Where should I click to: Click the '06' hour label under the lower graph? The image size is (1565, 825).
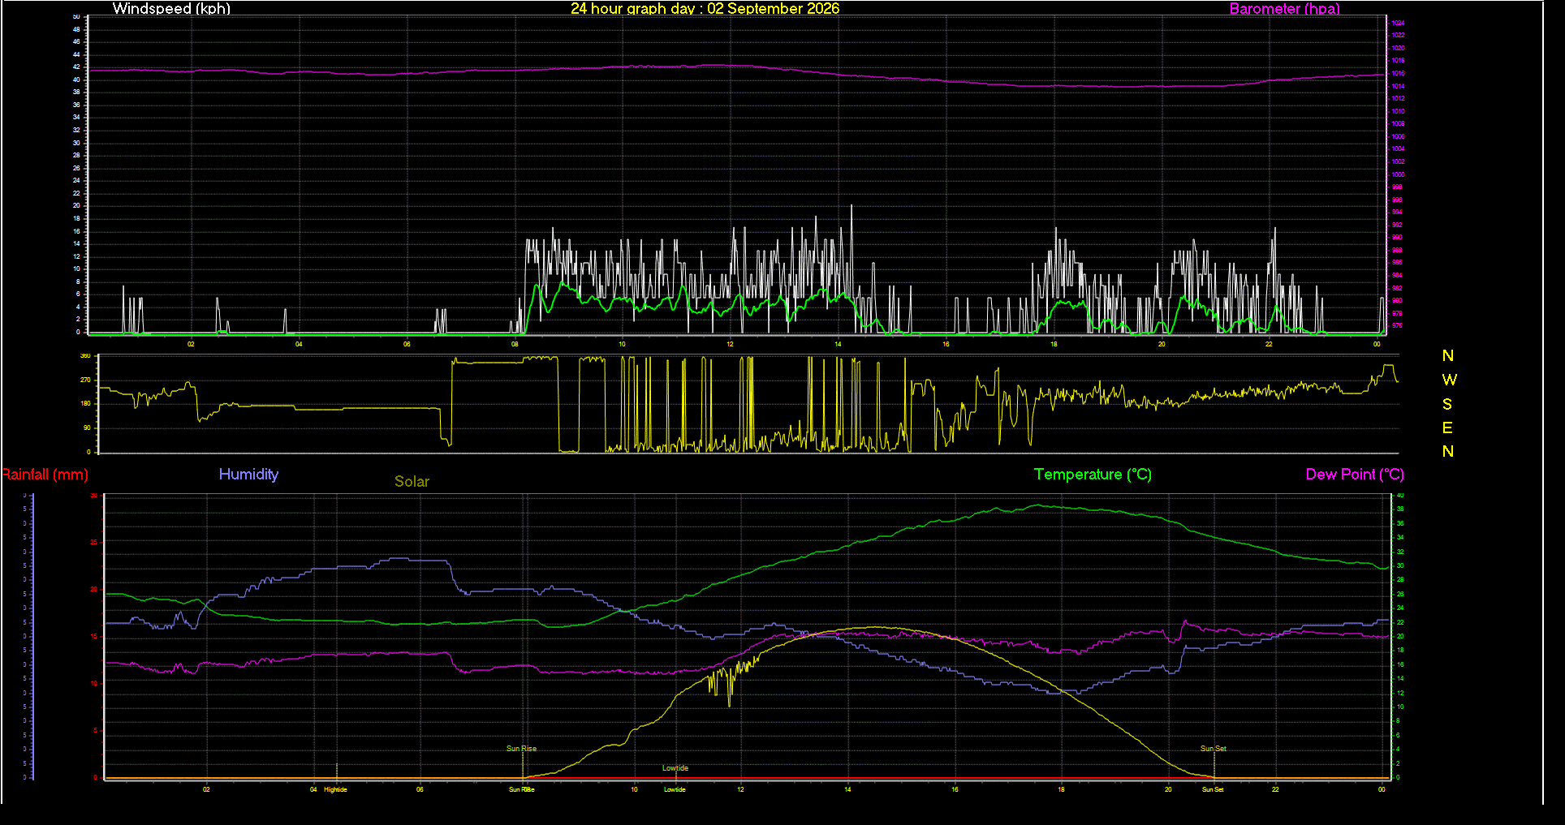pos(420,789)
